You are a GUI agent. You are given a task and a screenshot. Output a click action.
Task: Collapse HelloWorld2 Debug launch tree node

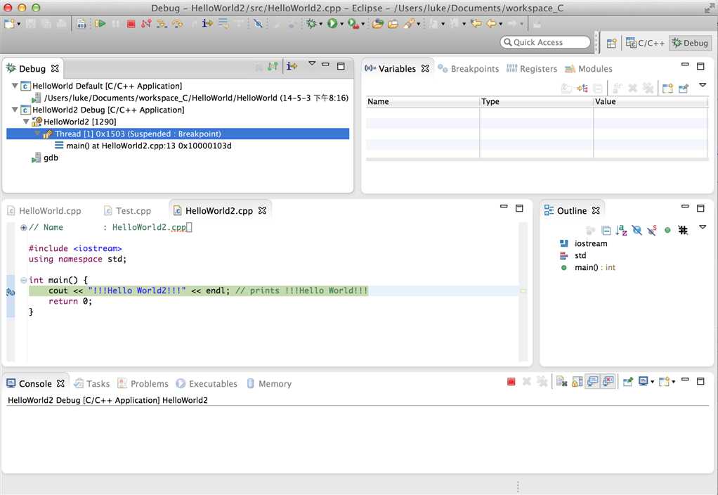click(15, 110)
